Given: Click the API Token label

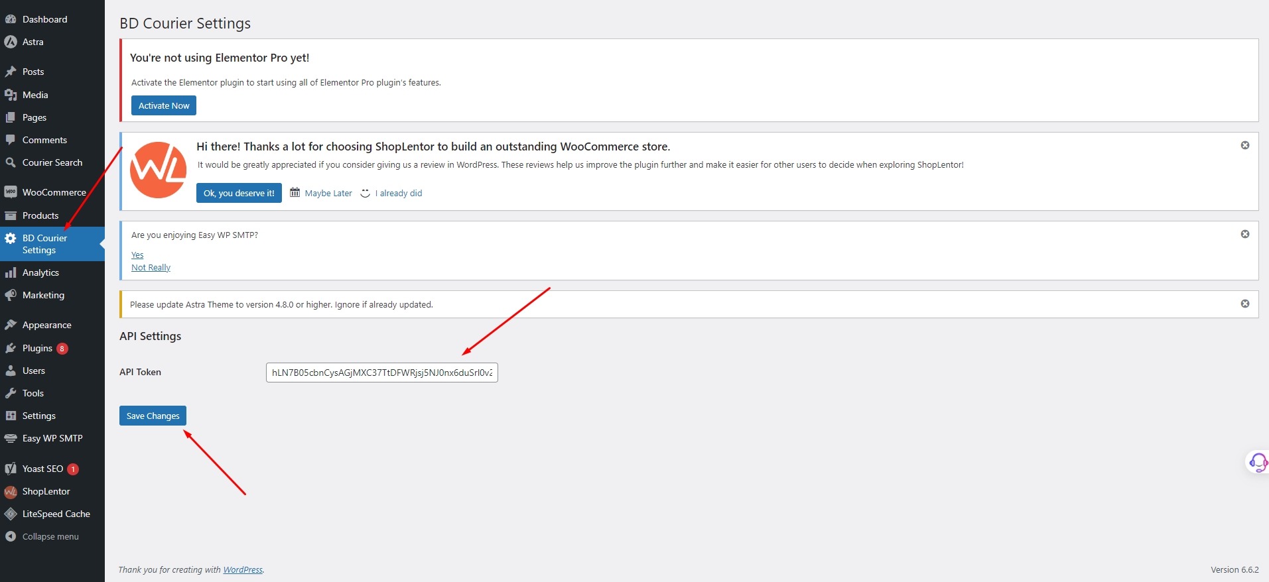Looking at the screenshot, I should (x=140, y=372).
